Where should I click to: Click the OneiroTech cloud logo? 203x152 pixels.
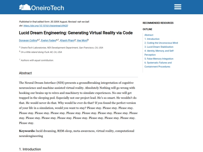point(41,8)
